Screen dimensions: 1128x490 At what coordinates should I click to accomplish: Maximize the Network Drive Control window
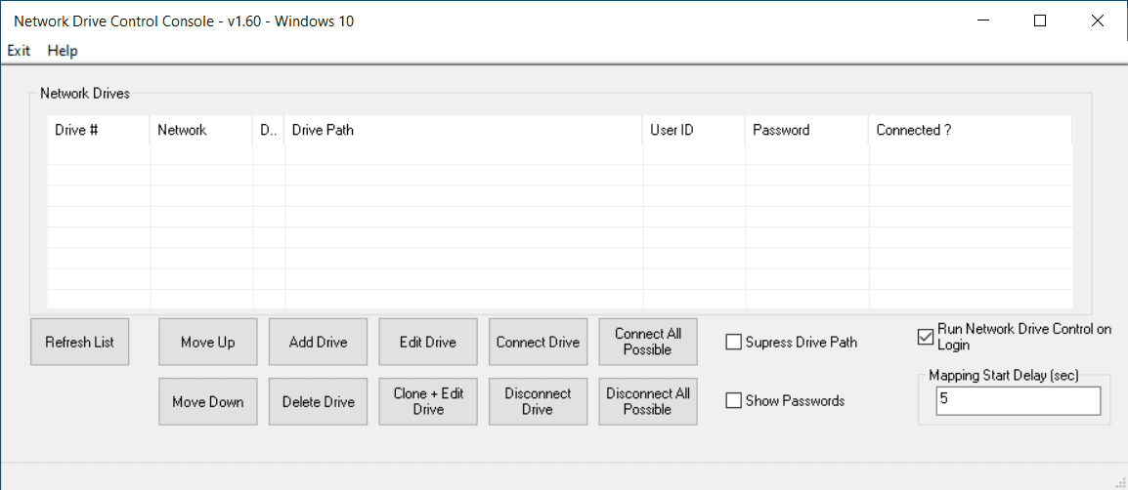click(x=1040, y=20)
